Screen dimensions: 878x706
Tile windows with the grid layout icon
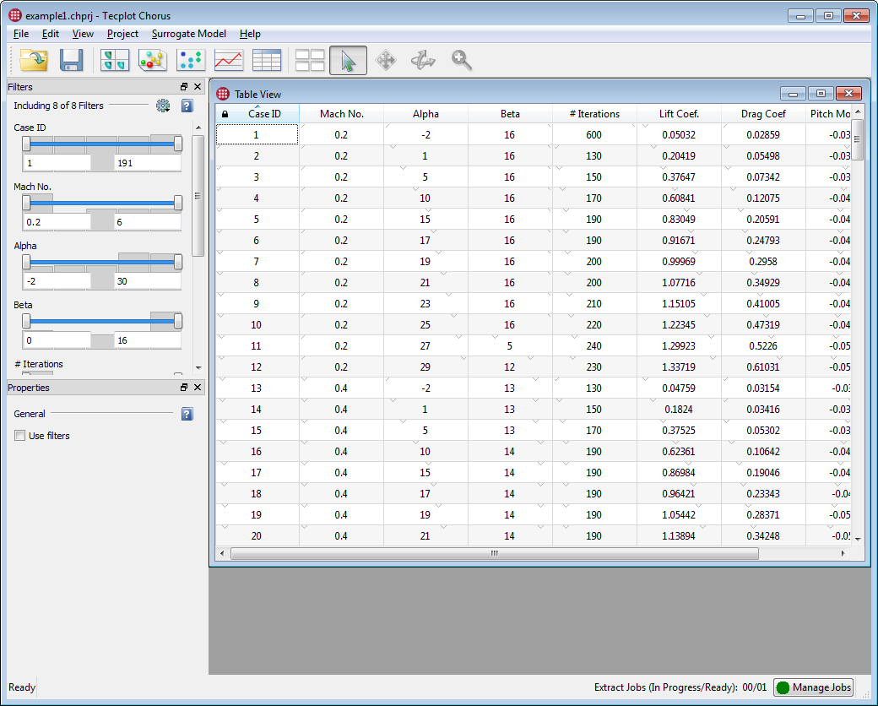pyautogui.click(x=310, y=60)
